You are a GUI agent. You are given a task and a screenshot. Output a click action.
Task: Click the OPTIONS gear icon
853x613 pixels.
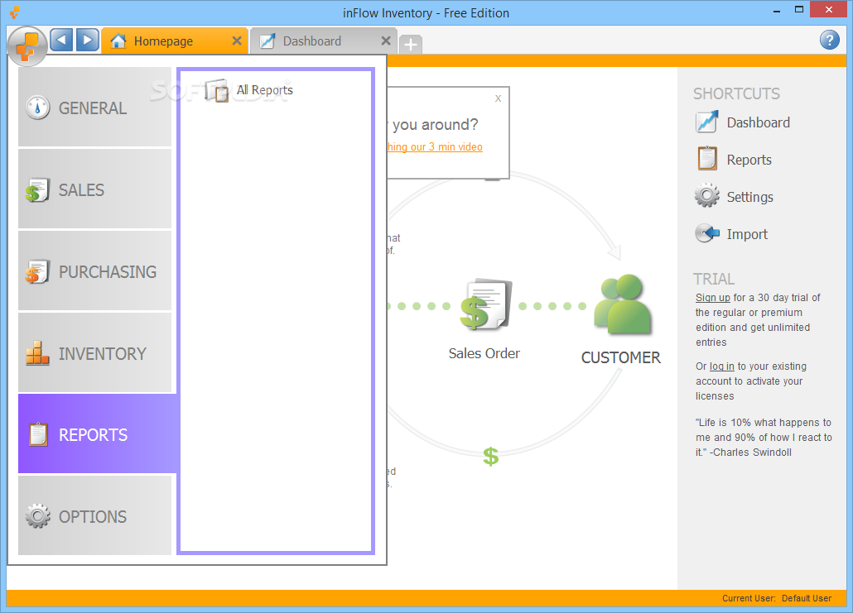(37, 515)
